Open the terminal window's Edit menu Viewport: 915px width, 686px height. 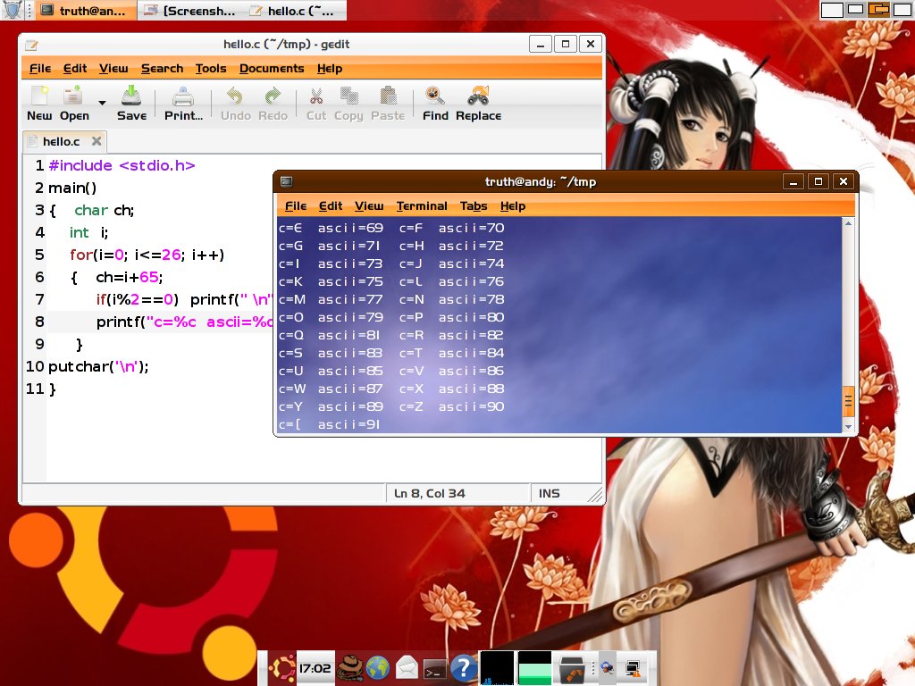click(x=331, y=206)
